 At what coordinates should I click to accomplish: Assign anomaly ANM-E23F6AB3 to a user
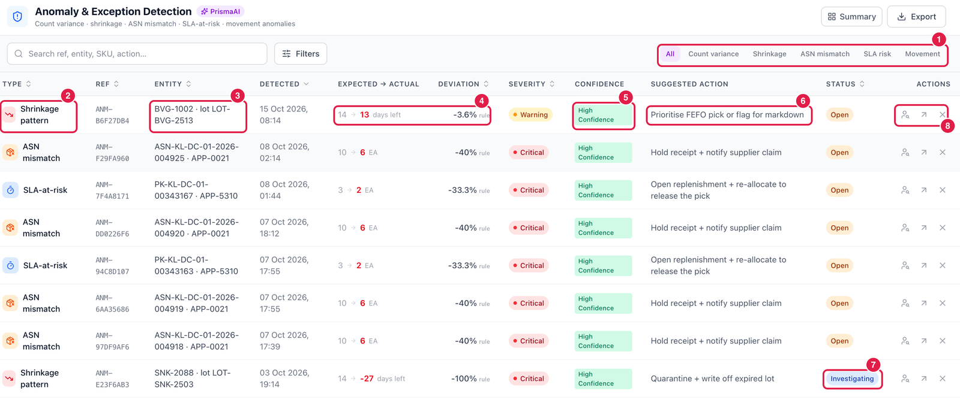[905, 379]
